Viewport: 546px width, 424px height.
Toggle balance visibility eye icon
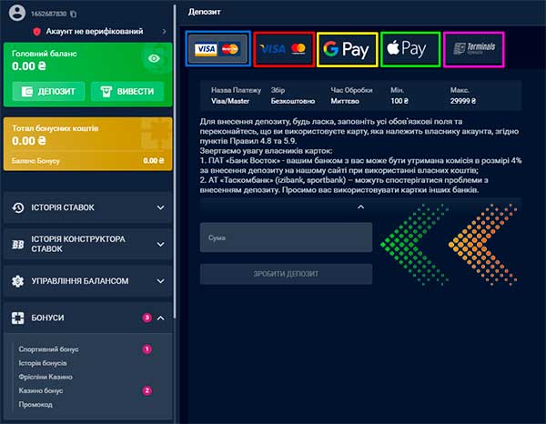(154, 58)
